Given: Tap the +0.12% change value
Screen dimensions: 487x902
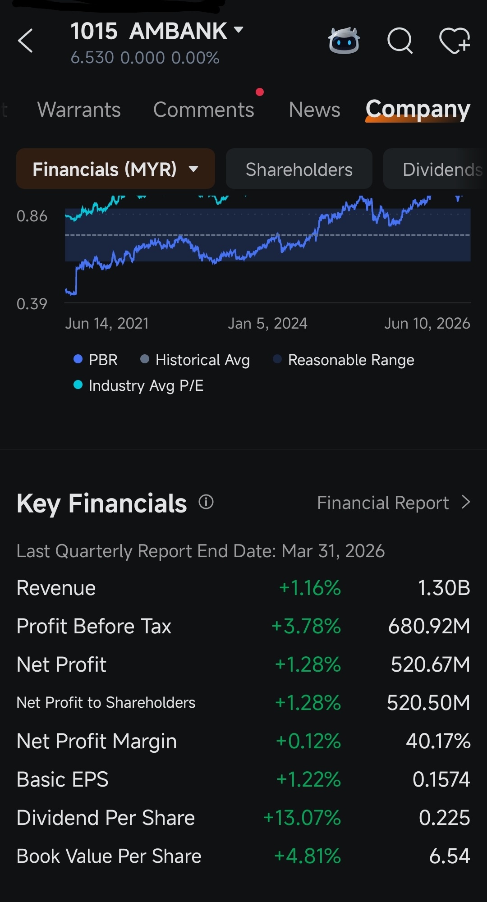Looking at the screenshot, I should [x=308, y=741].
